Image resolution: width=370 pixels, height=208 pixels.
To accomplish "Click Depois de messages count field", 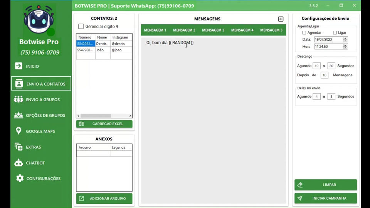I will pyautogui.click(x=325, y=75).
